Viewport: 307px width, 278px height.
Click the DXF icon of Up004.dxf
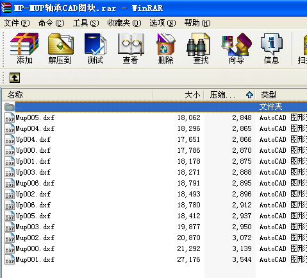pyautogui.click(x=10, y=139)
